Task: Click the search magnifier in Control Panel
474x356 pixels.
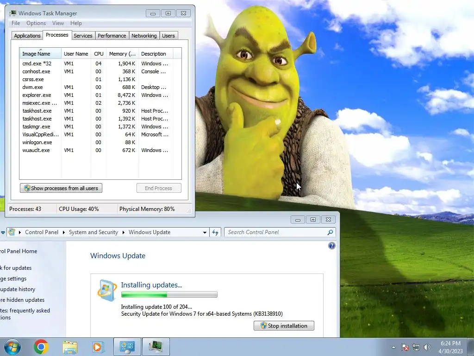Action: [x=330, y=232]
